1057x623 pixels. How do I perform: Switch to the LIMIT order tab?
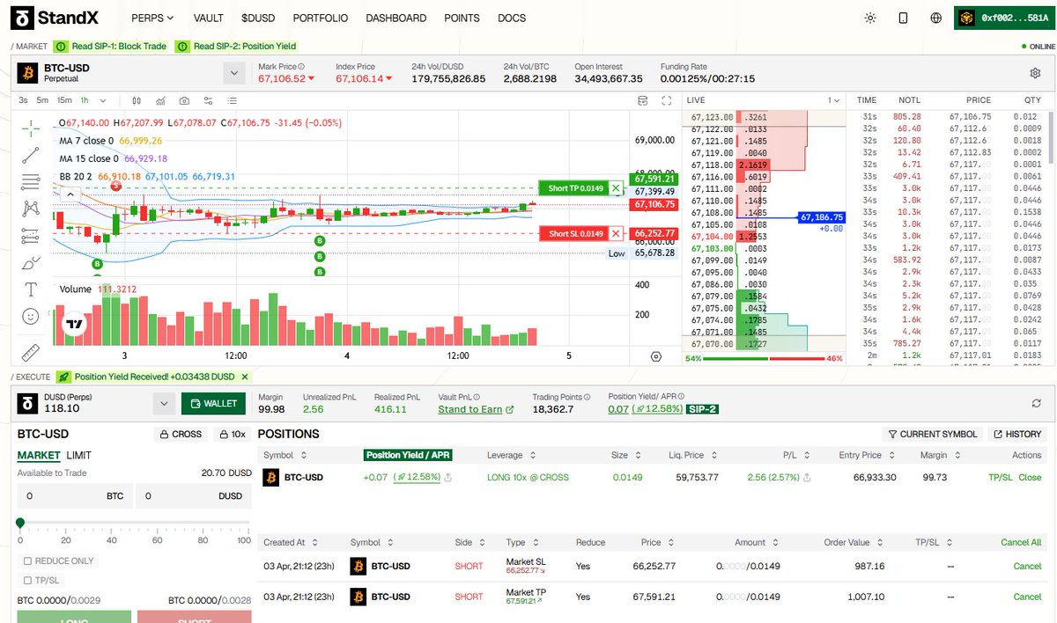click(x=78, y=455)
